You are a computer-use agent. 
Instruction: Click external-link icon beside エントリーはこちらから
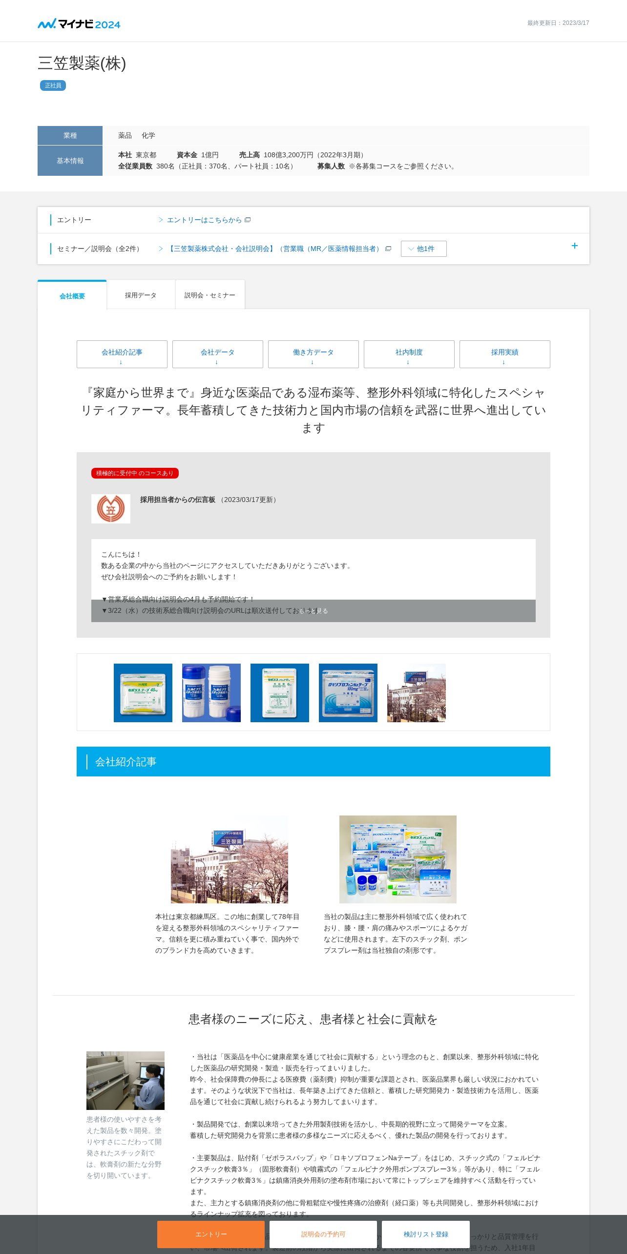(x=248, y=220)
